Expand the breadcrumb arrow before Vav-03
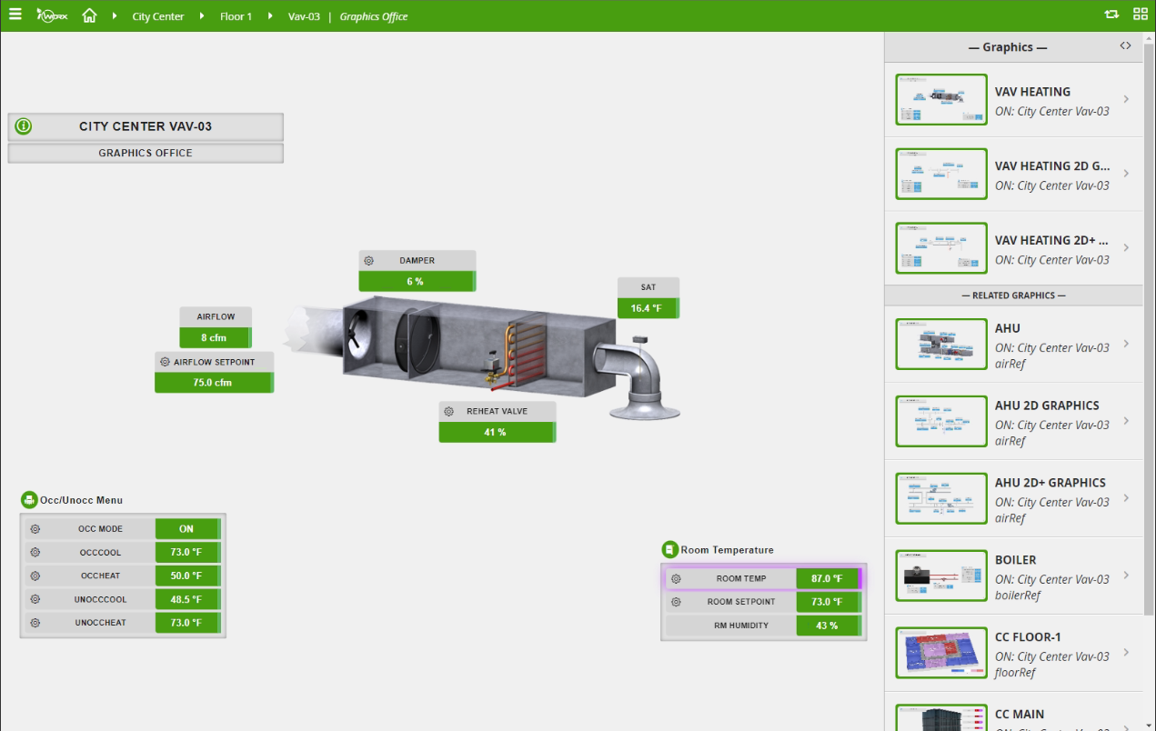The height and width of the screenshot is (731, 1156). [x=271, y=16]
